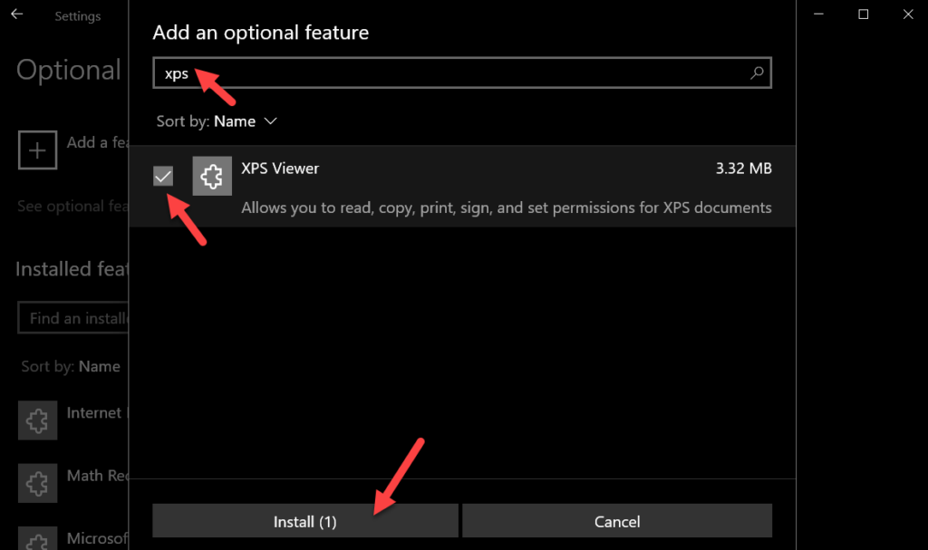This screenshot has height=550, width=928.
Task: Click See optional feature history link
Action: pyautogui.click(x=72, y=207)
